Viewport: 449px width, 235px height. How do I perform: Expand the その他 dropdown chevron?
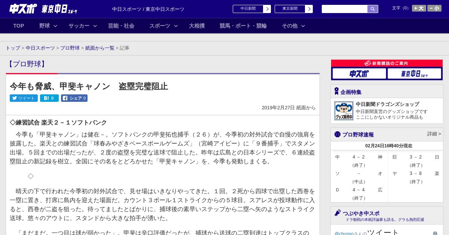(303, 26)
